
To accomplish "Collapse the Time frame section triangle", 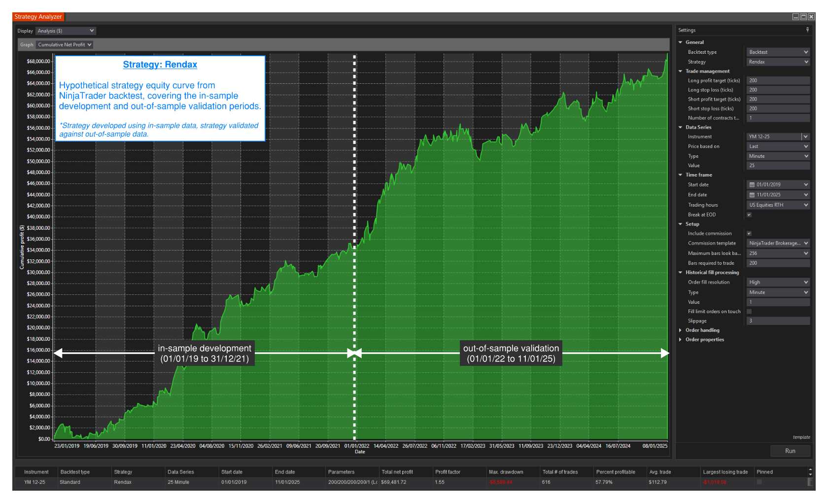I will point(681,175).
